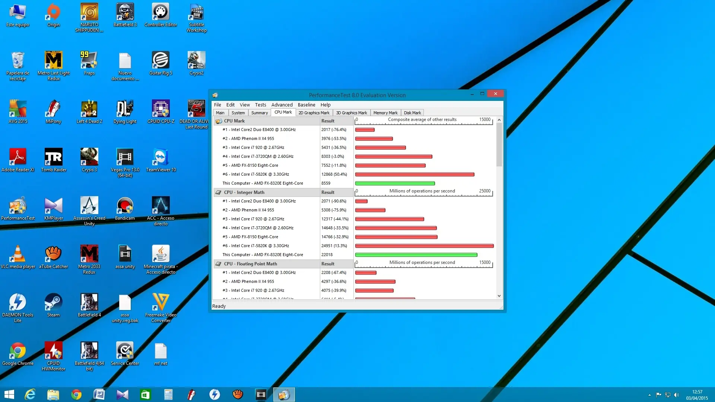
Task: Click the CPU Floating Point Math section icon
Action: click(219, 264)
